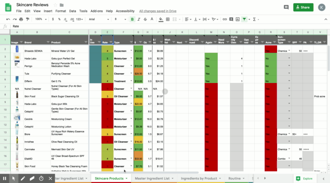Open the fill color picker

pyautogui.click(x=161, y=19)
